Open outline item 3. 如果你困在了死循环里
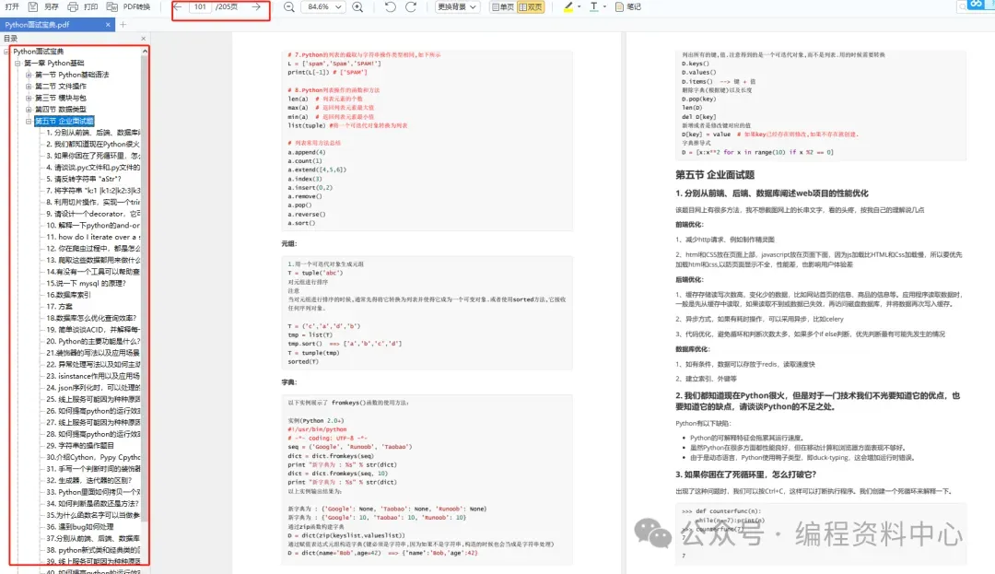The height and width of the screenshot is (574, 995). [x=93, y=156]
